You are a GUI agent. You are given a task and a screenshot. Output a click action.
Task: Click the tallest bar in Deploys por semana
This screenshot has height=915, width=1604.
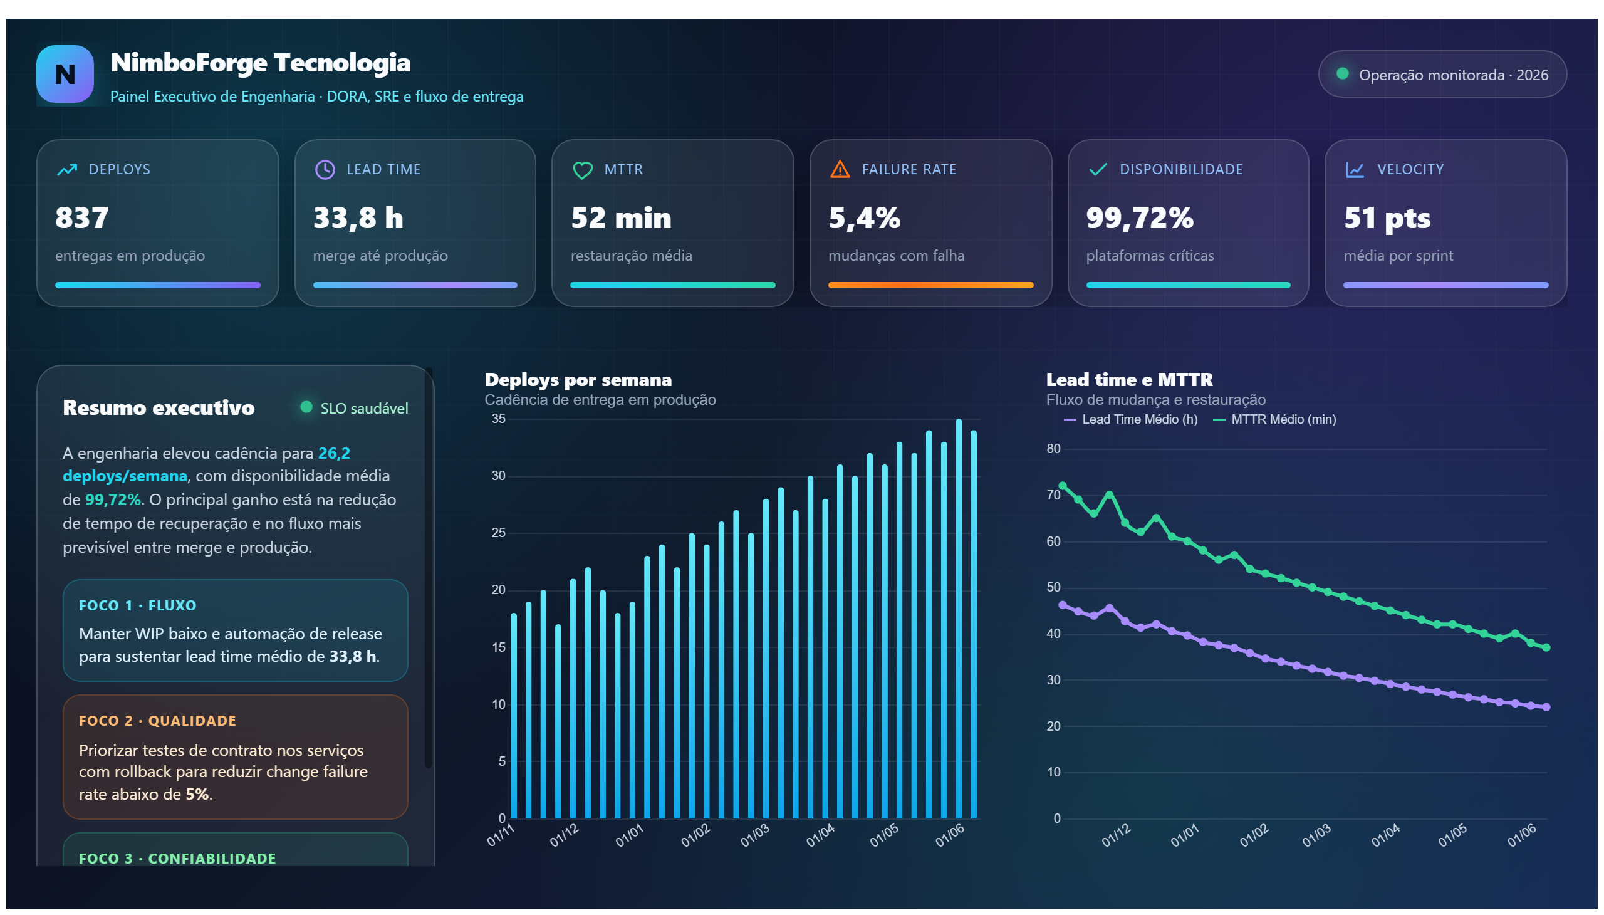959,619
